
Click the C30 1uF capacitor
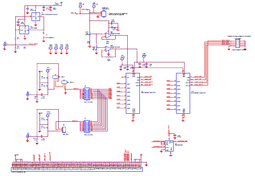pyautogui.click(x=146, y=65)
